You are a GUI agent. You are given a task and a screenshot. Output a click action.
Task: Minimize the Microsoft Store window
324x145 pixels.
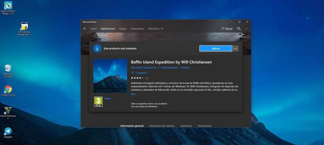pos(232,22)
